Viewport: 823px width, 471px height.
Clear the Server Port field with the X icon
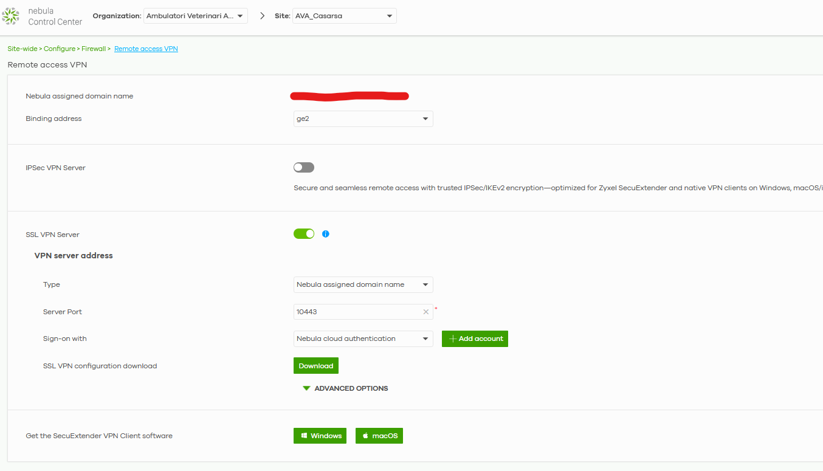pyautogui.click(x=426, y=312)
